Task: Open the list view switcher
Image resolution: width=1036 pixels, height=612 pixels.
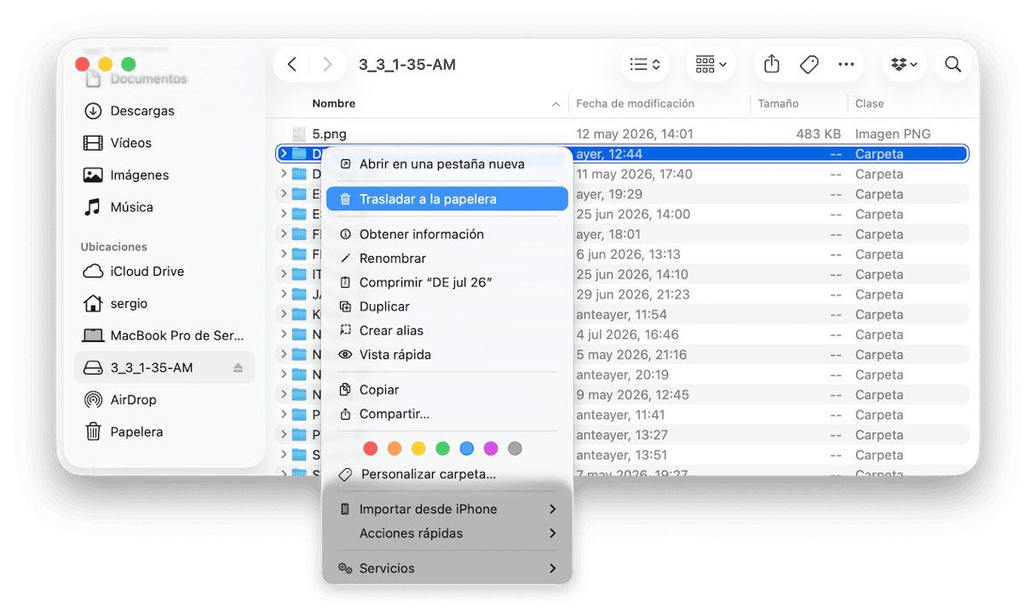Action: click(x=645, y=65)
